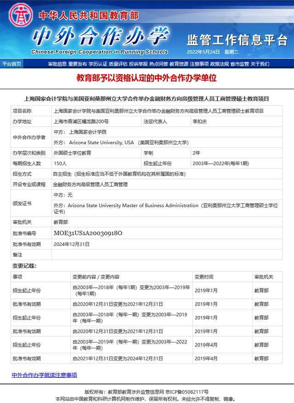Select enrollment number 150人
Viewport: 294px width, 403px height.
(60, 163)
